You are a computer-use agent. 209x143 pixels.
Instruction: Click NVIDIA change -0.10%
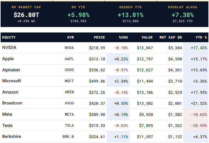(x=121, y=48)
